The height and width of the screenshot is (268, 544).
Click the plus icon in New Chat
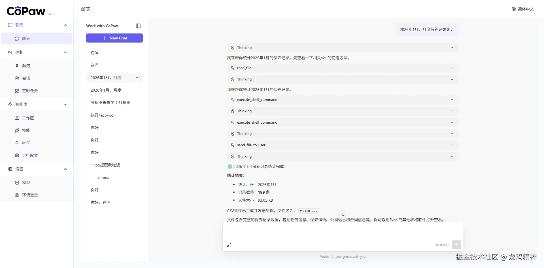[105, 38]
